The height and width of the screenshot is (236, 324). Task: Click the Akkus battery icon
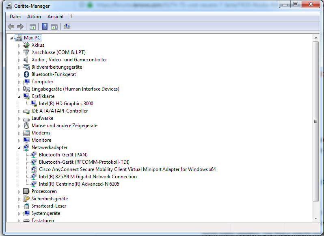[x=26, y=45]
